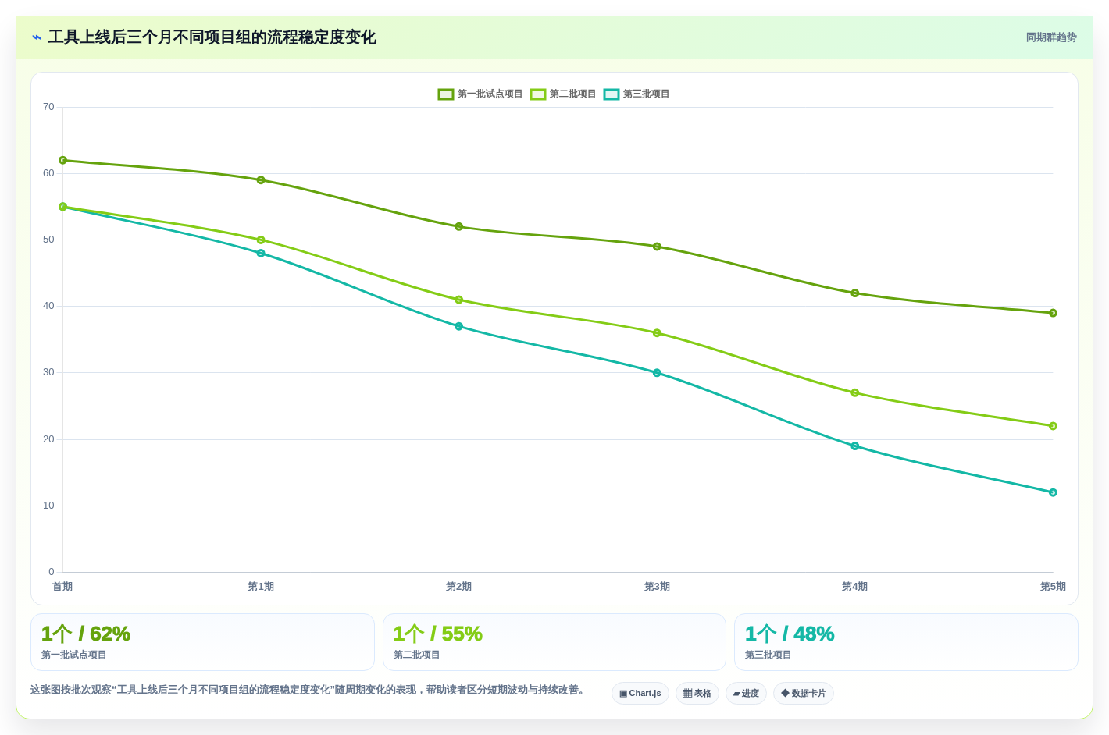Click the 进度 tag chip
This screenshot has width=1109, height=735.
coord(746,694)
